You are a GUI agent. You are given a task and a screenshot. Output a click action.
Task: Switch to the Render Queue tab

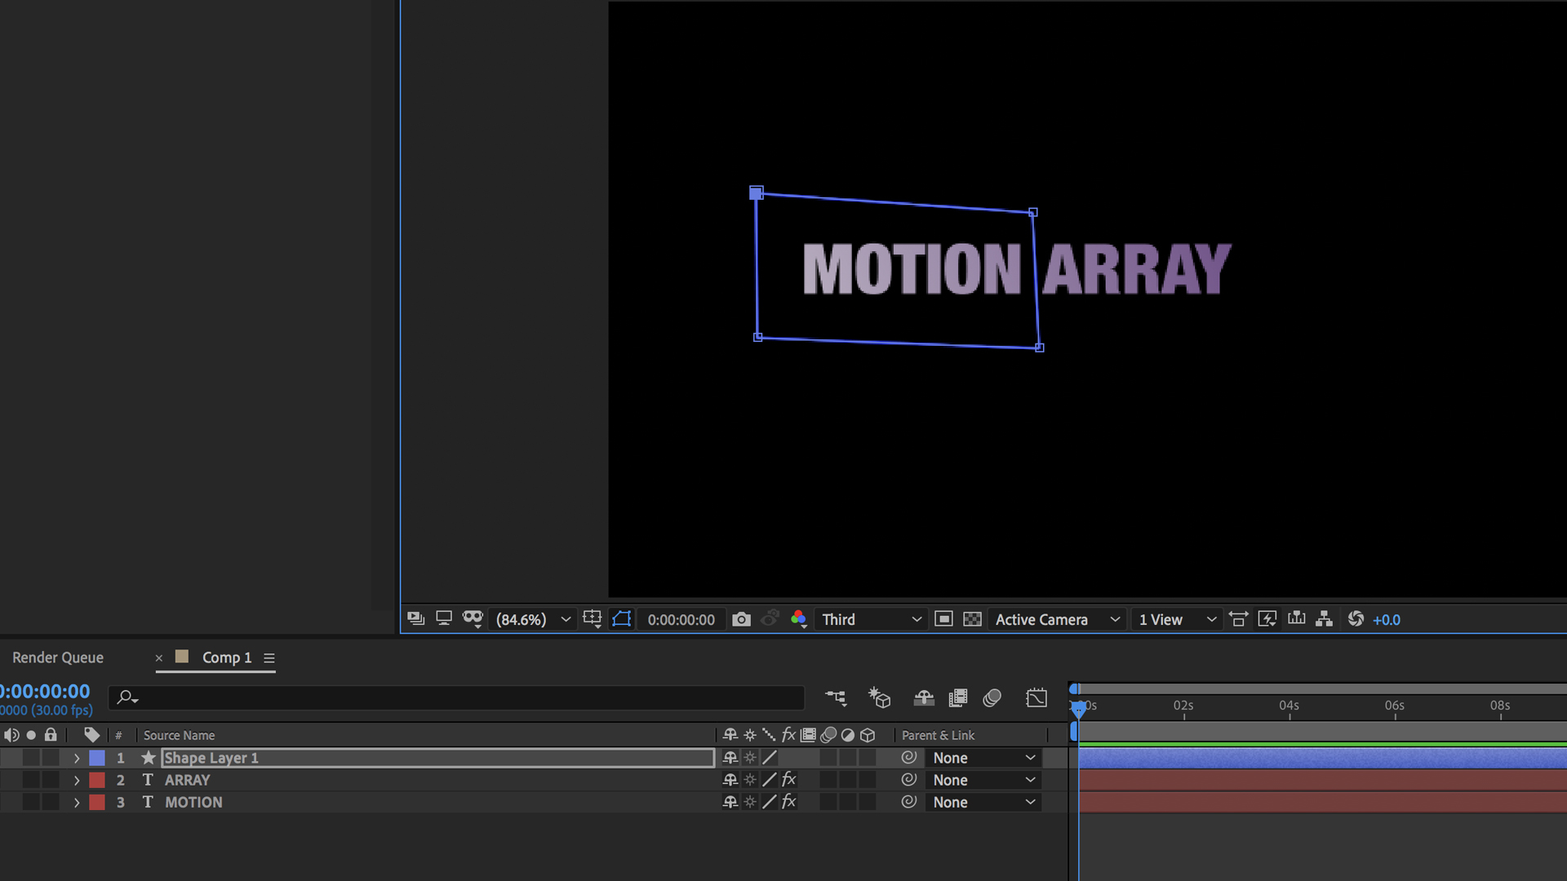(x=57, y=657)
